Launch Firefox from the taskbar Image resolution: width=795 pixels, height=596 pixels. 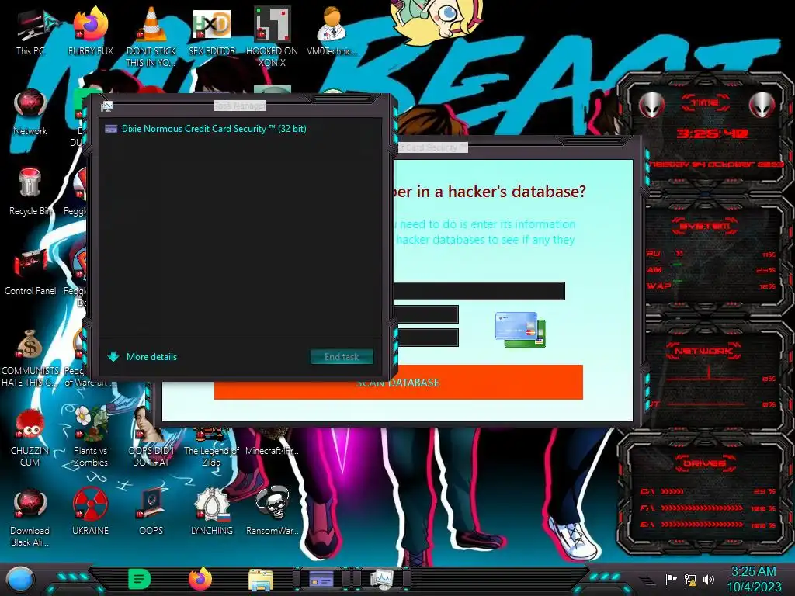[x=200, y=579]
